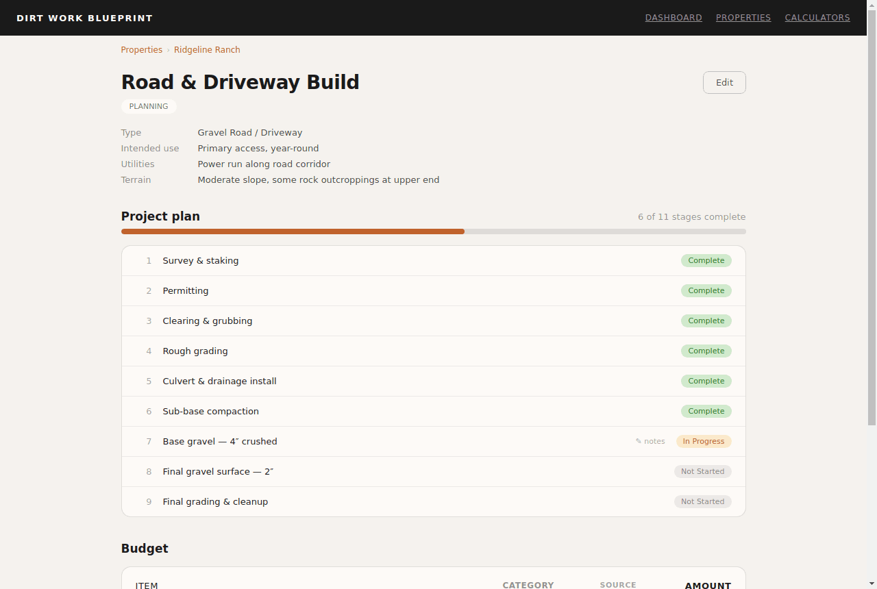Image resolution: width=877 pixels, height=589 pixels.
Task: Toggle status for Culvert & drainage install
Action: point(706,381)
